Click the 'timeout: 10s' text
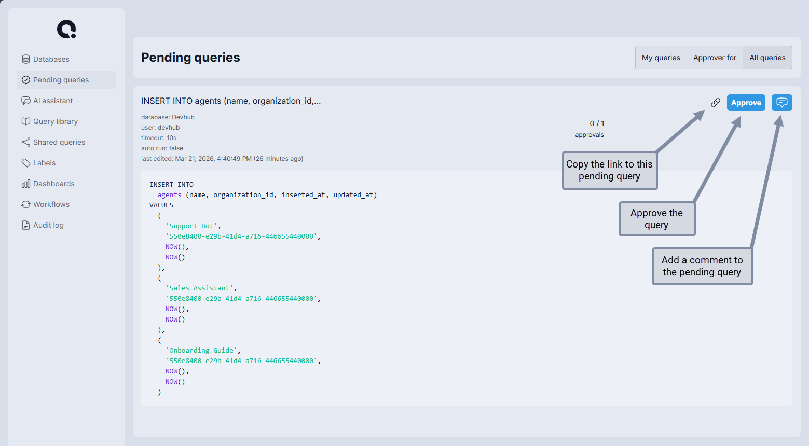Image resolution: width=809 pixels, height=446 pixels. (x=159, y=138)
